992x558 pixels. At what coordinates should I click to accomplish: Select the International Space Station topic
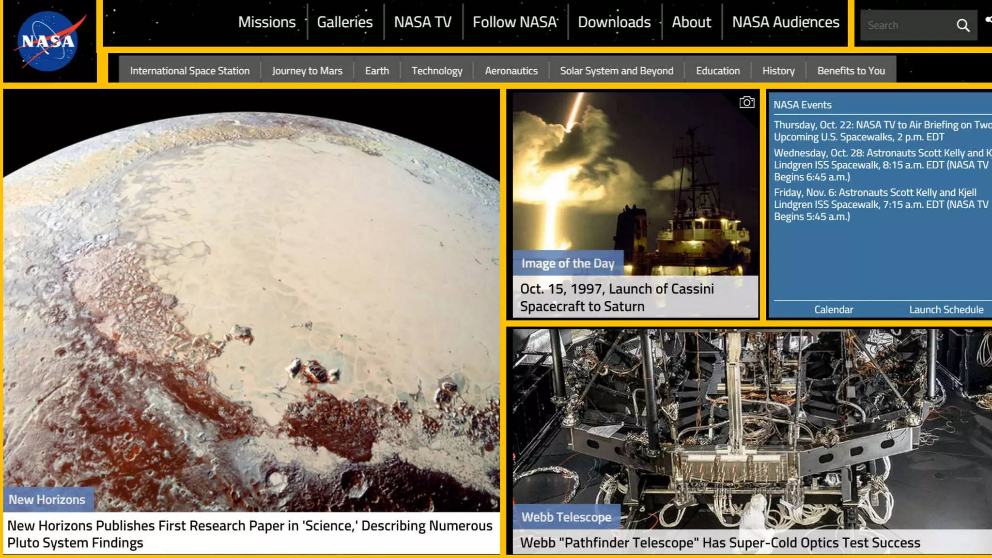[x=189, y=71]
